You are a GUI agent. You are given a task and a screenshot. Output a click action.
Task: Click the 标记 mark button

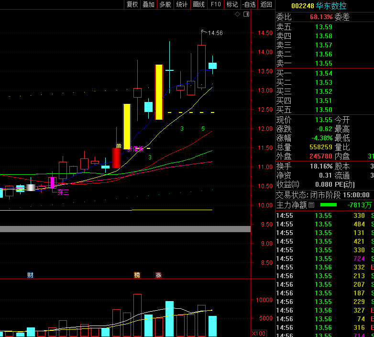pos(232,4)
